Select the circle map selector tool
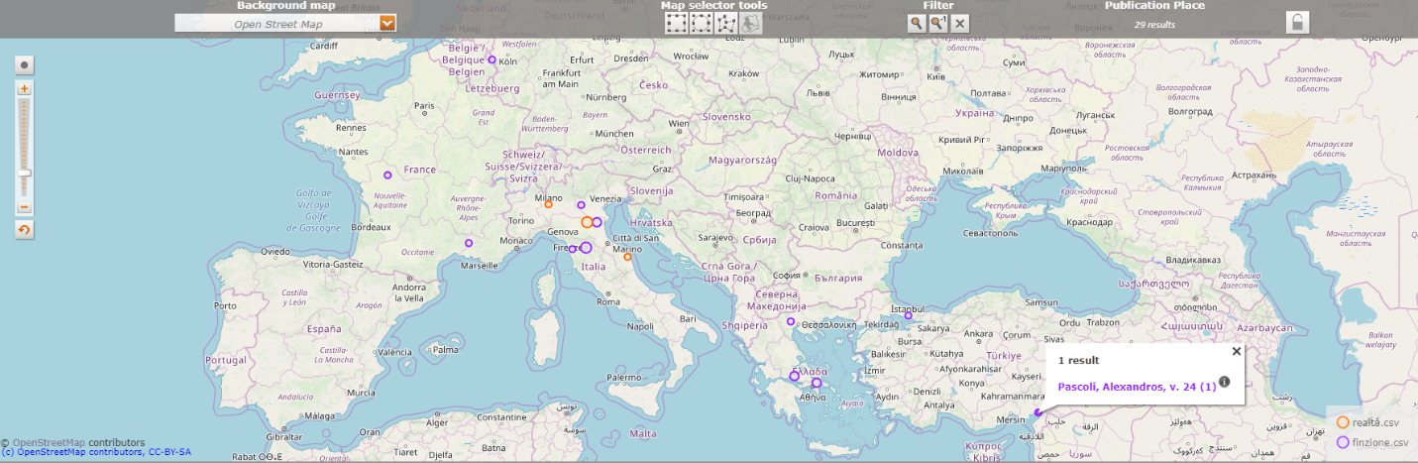The width and height of the screenshot is (1418, 463). [702, 23]
